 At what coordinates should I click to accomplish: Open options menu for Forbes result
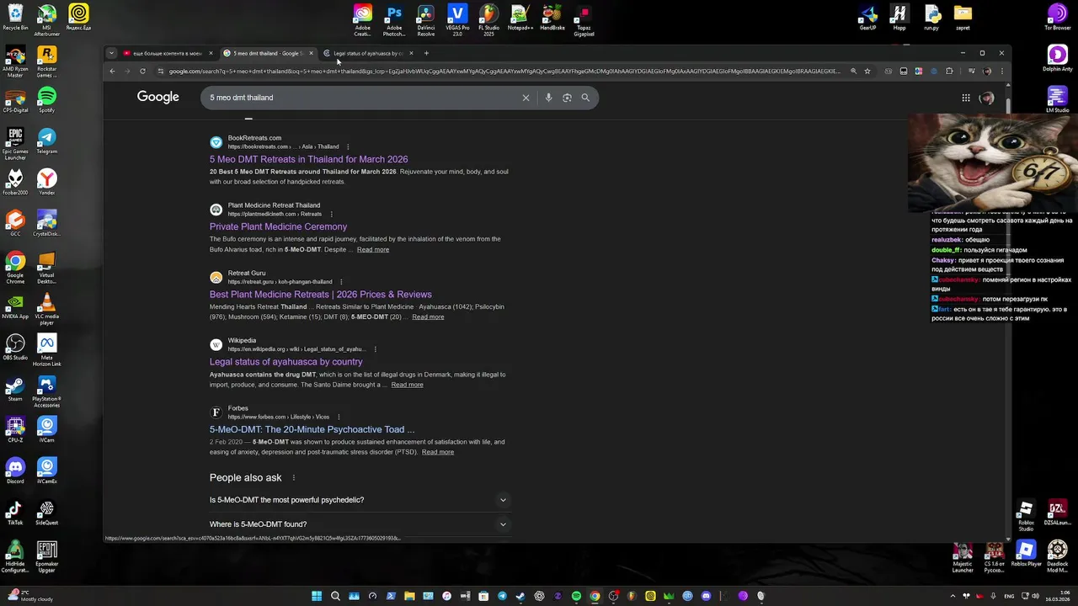coord(339,417)
